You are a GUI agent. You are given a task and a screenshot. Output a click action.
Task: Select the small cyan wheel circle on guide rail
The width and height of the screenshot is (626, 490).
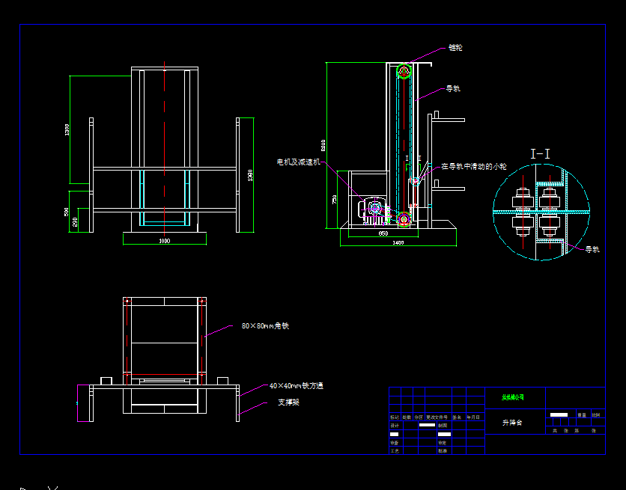pyautogui.click(x=416, y=181)
